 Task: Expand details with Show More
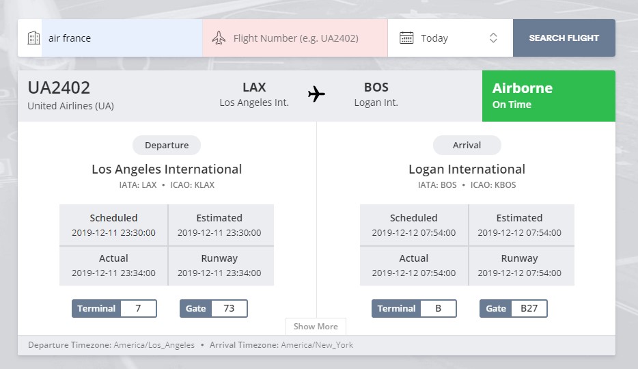pos(316,326)
